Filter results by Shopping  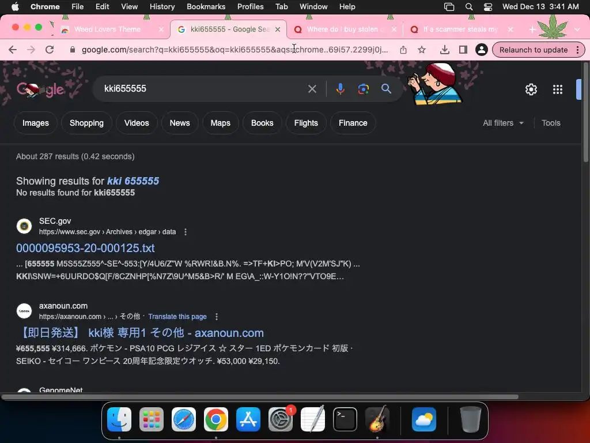point(86,123)
